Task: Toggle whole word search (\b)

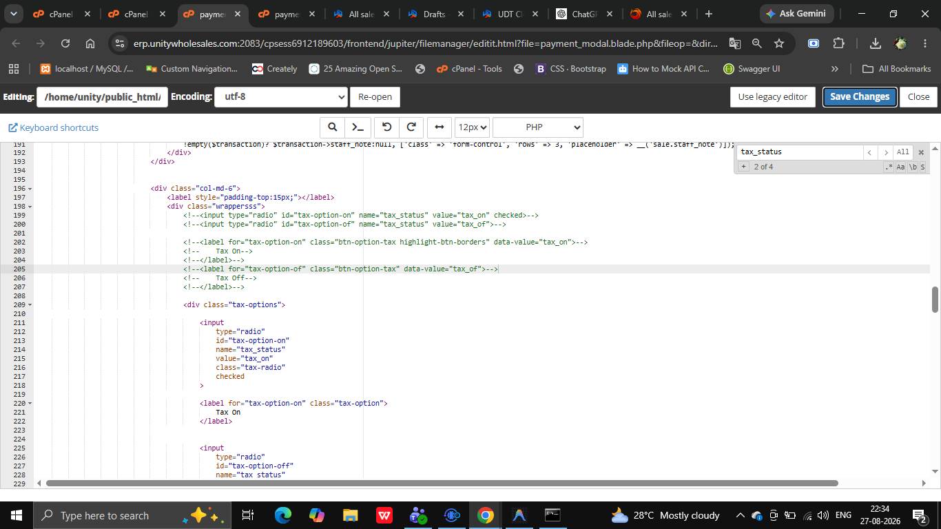Action: click(x=913, y=167)
